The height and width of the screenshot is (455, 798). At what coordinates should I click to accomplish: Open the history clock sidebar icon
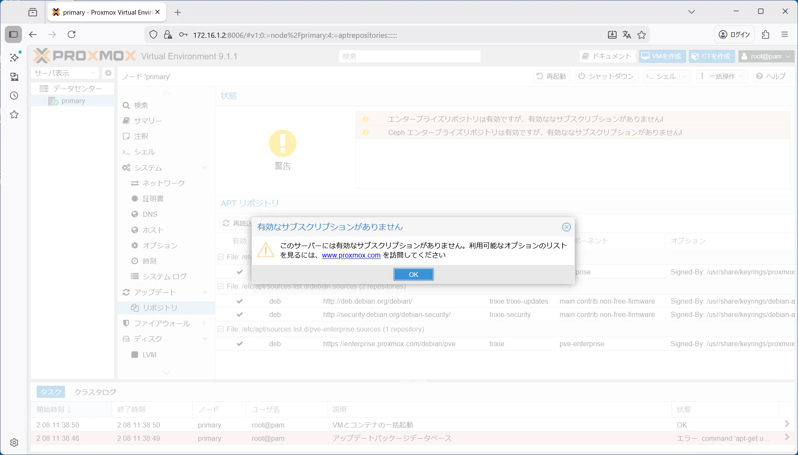tap(14, 95)
